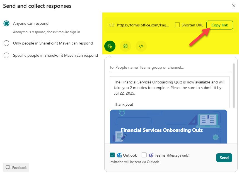Select Specific people in SharePoint Maven can respond
Screen dimensions: 239x173
coord(6,55)
